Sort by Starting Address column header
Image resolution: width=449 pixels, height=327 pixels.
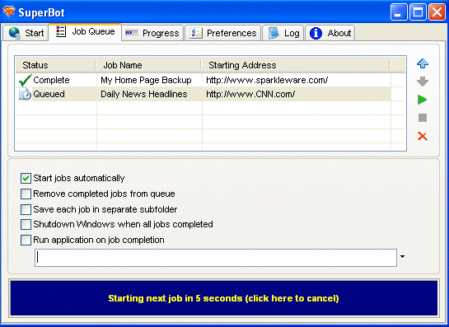(x=296, y=65)
